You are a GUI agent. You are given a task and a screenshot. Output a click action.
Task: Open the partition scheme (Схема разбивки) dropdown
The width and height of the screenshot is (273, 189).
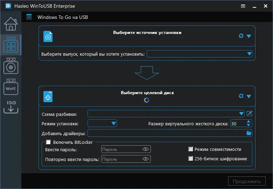[166, 114]
